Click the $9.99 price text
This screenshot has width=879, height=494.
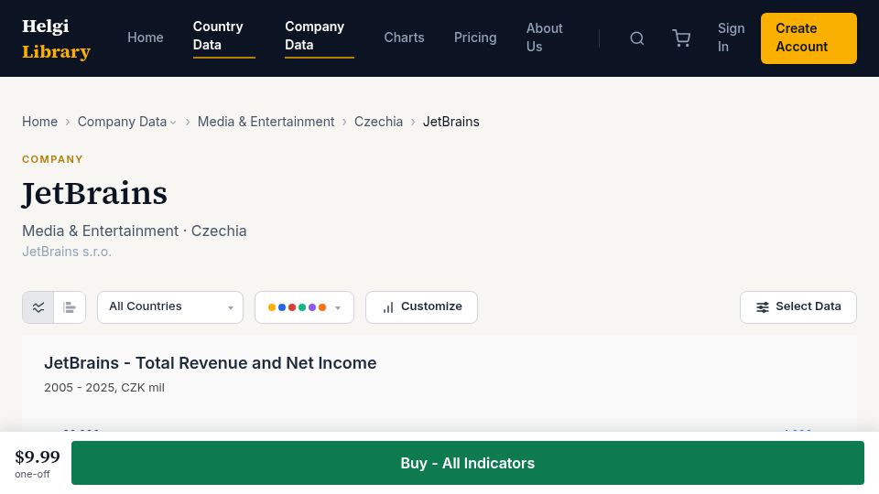37,457
